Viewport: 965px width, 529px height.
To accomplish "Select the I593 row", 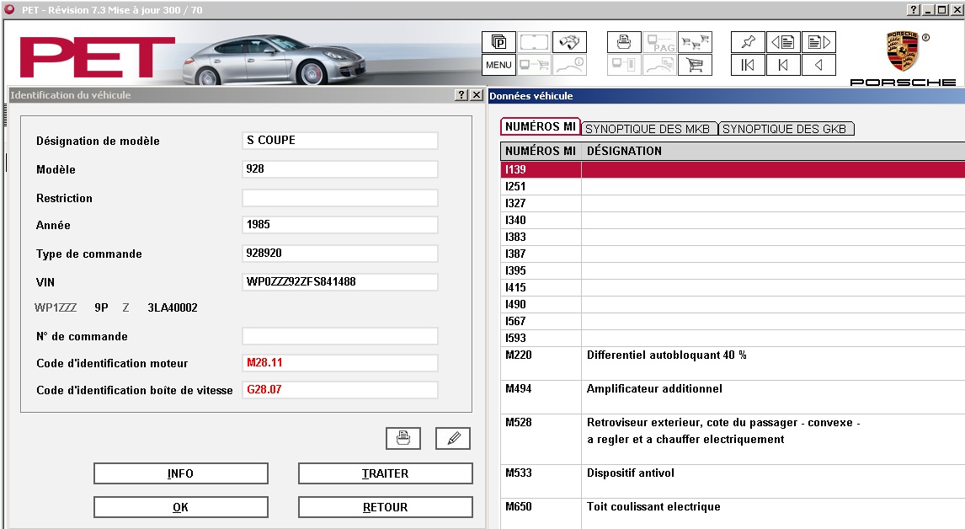I will click(733, 338).
